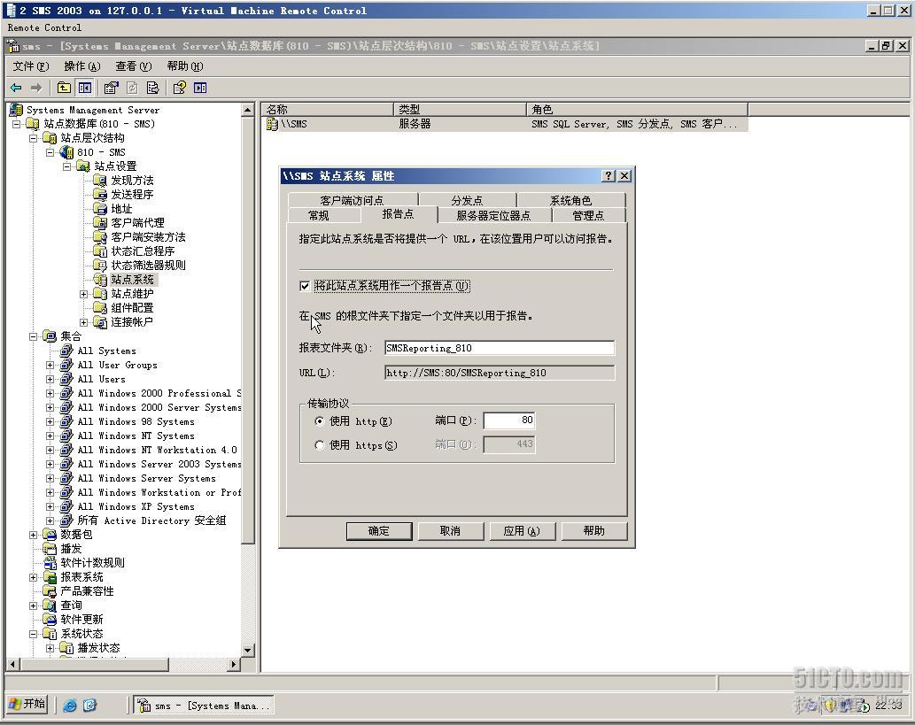915x725 pixels.
Task: Click the Help toolbar icon
Action: point(179,88)
